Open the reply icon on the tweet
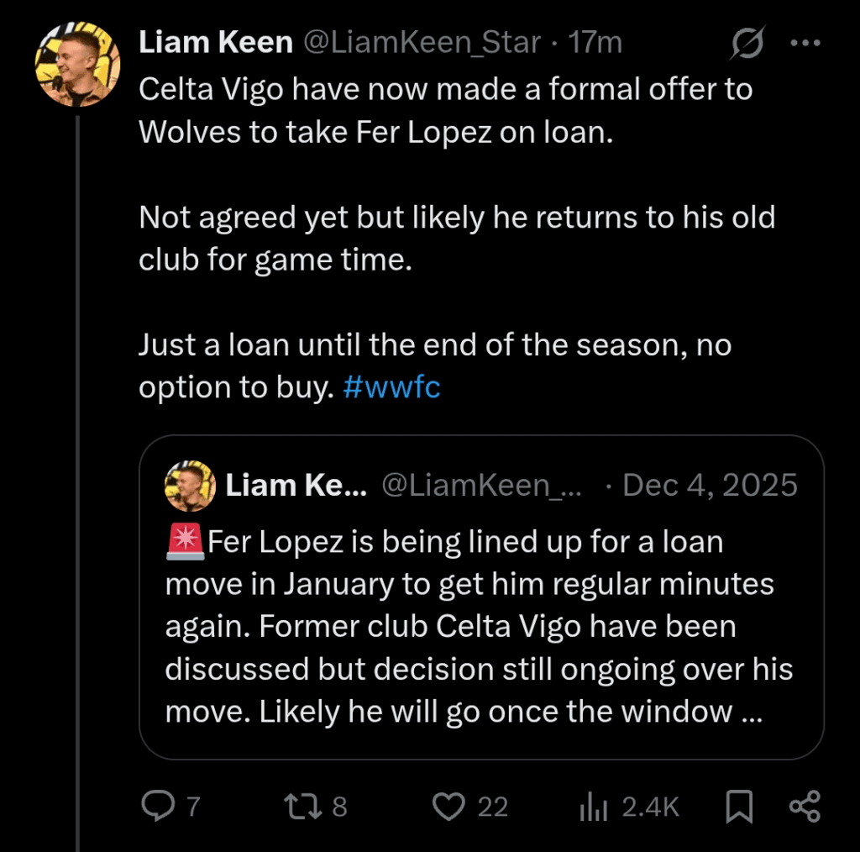Screen dimensions: 860x852 click(160, 806)
